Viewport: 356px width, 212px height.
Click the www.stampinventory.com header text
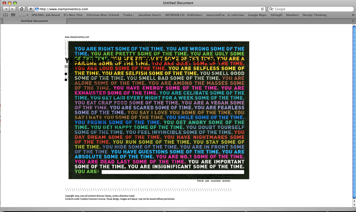tap(77, 37)
